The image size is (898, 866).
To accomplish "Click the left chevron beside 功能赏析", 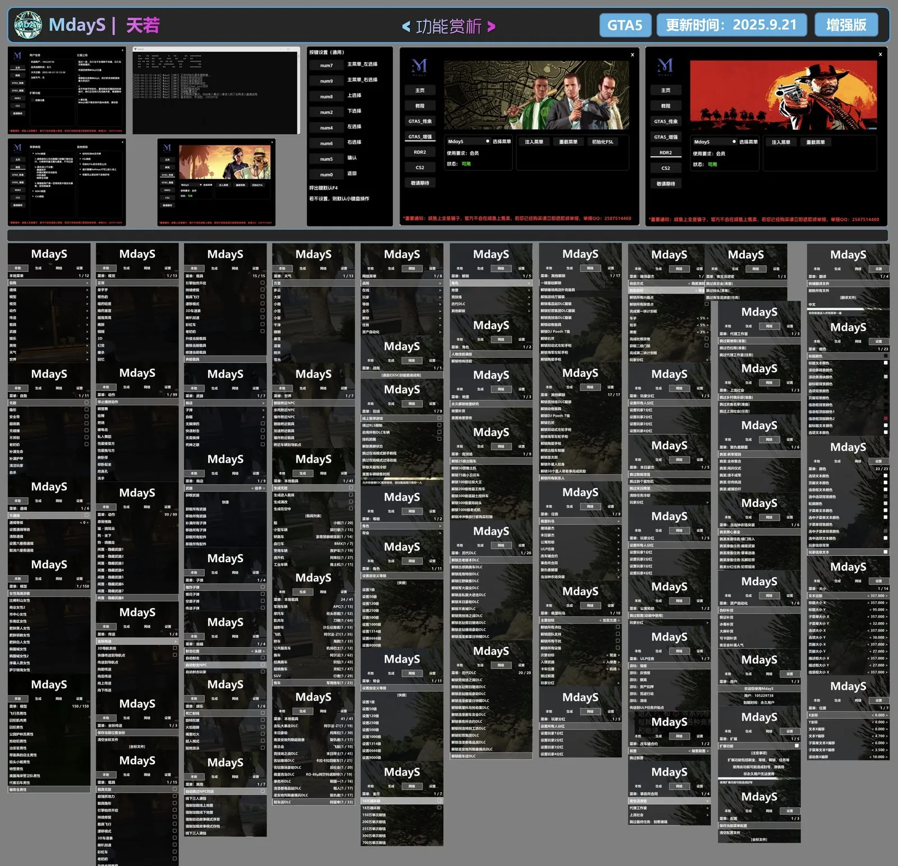I will pos(406,26).
